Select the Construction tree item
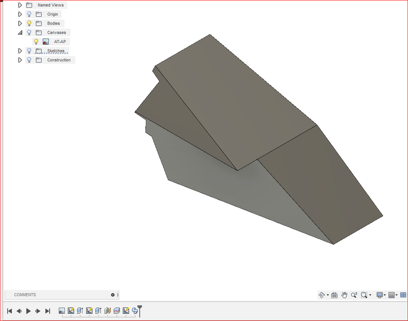 (59, 60)
